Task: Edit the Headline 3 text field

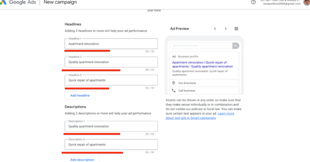Action: [x=111, y=80]
